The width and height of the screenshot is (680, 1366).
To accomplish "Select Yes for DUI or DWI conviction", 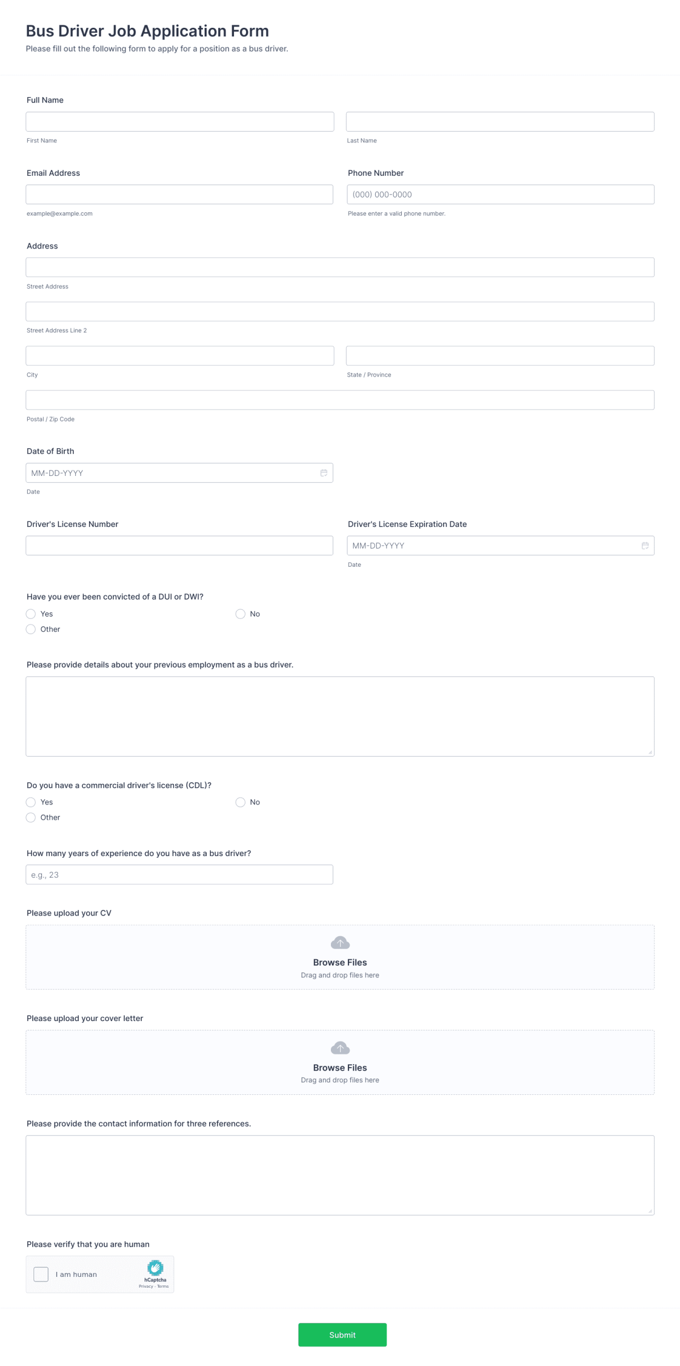I will (31, 614).
